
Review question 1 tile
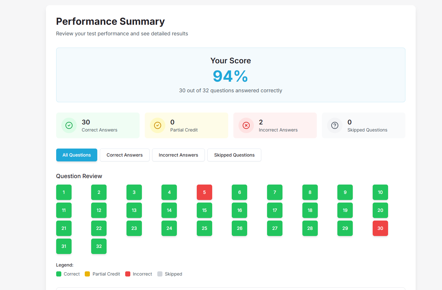64,192
